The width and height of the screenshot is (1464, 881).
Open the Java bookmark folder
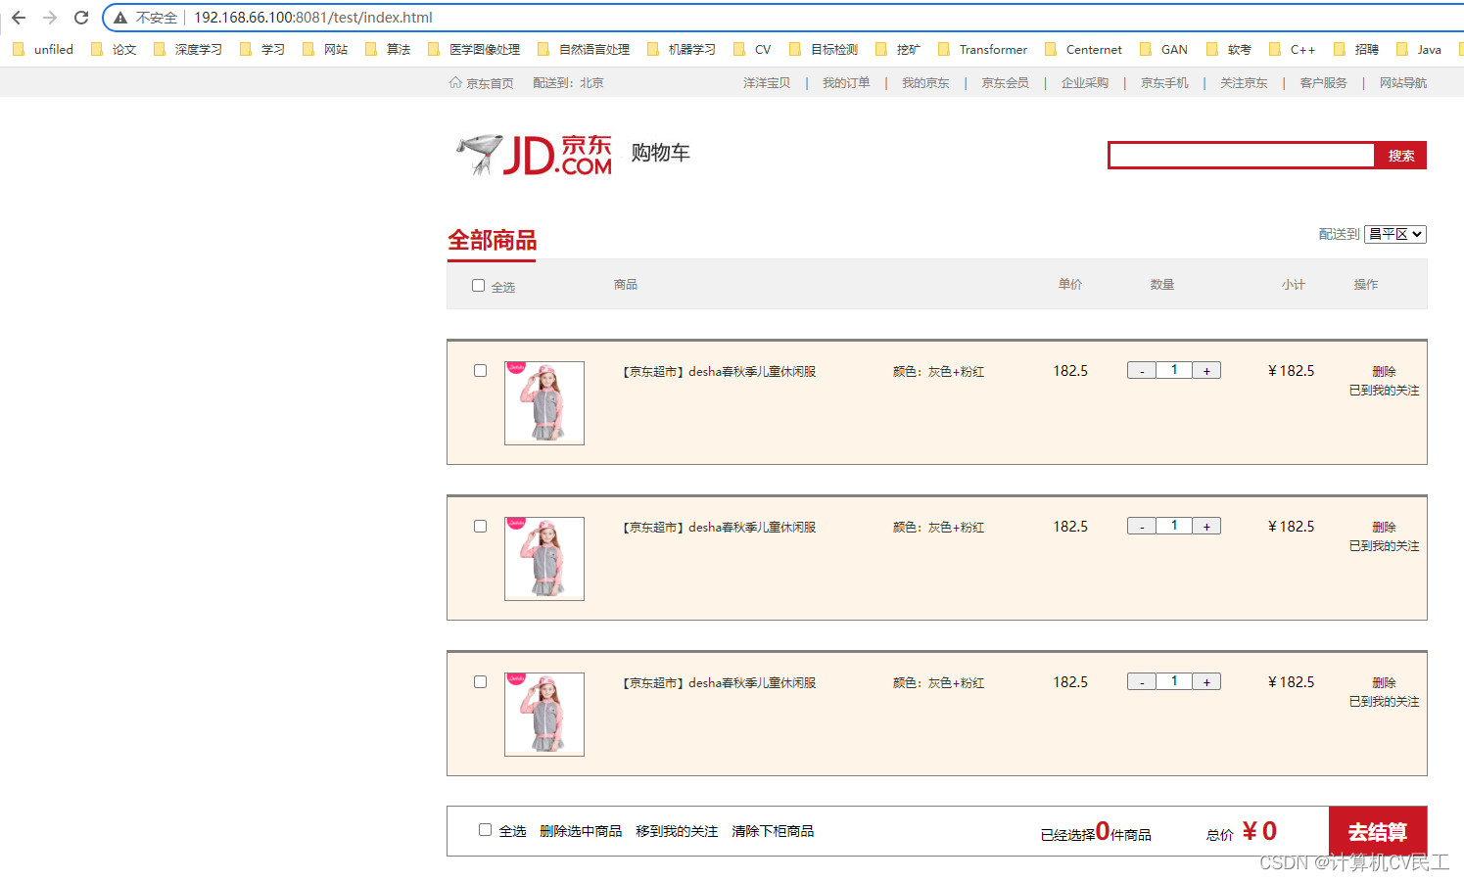click(1419, 49)
